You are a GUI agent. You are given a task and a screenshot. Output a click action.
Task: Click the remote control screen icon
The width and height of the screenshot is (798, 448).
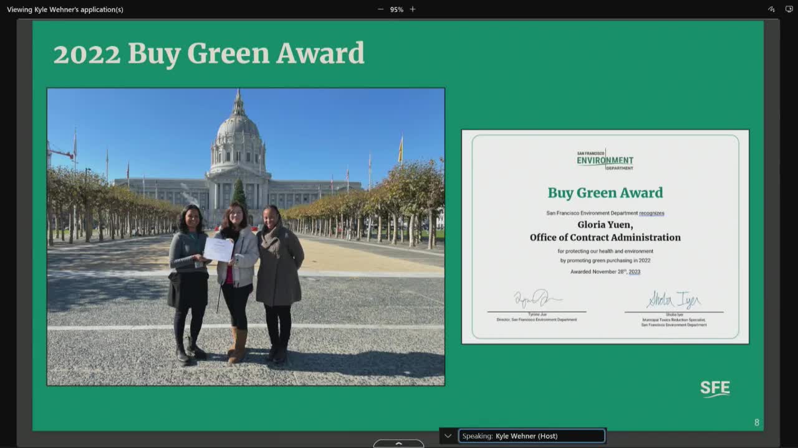tap(788, 9)
